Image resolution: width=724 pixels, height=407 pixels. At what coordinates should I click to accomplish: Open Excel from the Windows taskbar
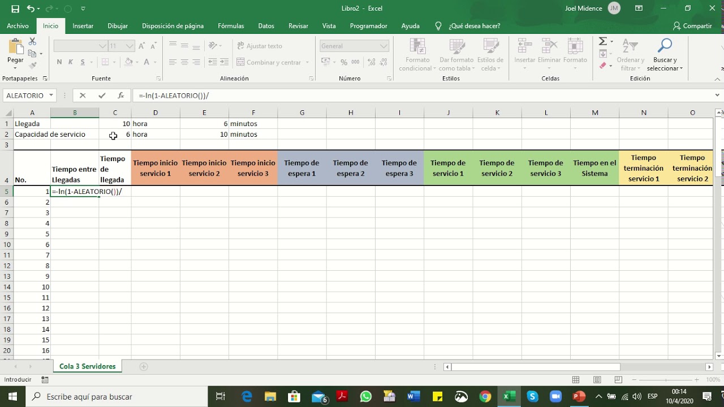(x=509, y=396)
